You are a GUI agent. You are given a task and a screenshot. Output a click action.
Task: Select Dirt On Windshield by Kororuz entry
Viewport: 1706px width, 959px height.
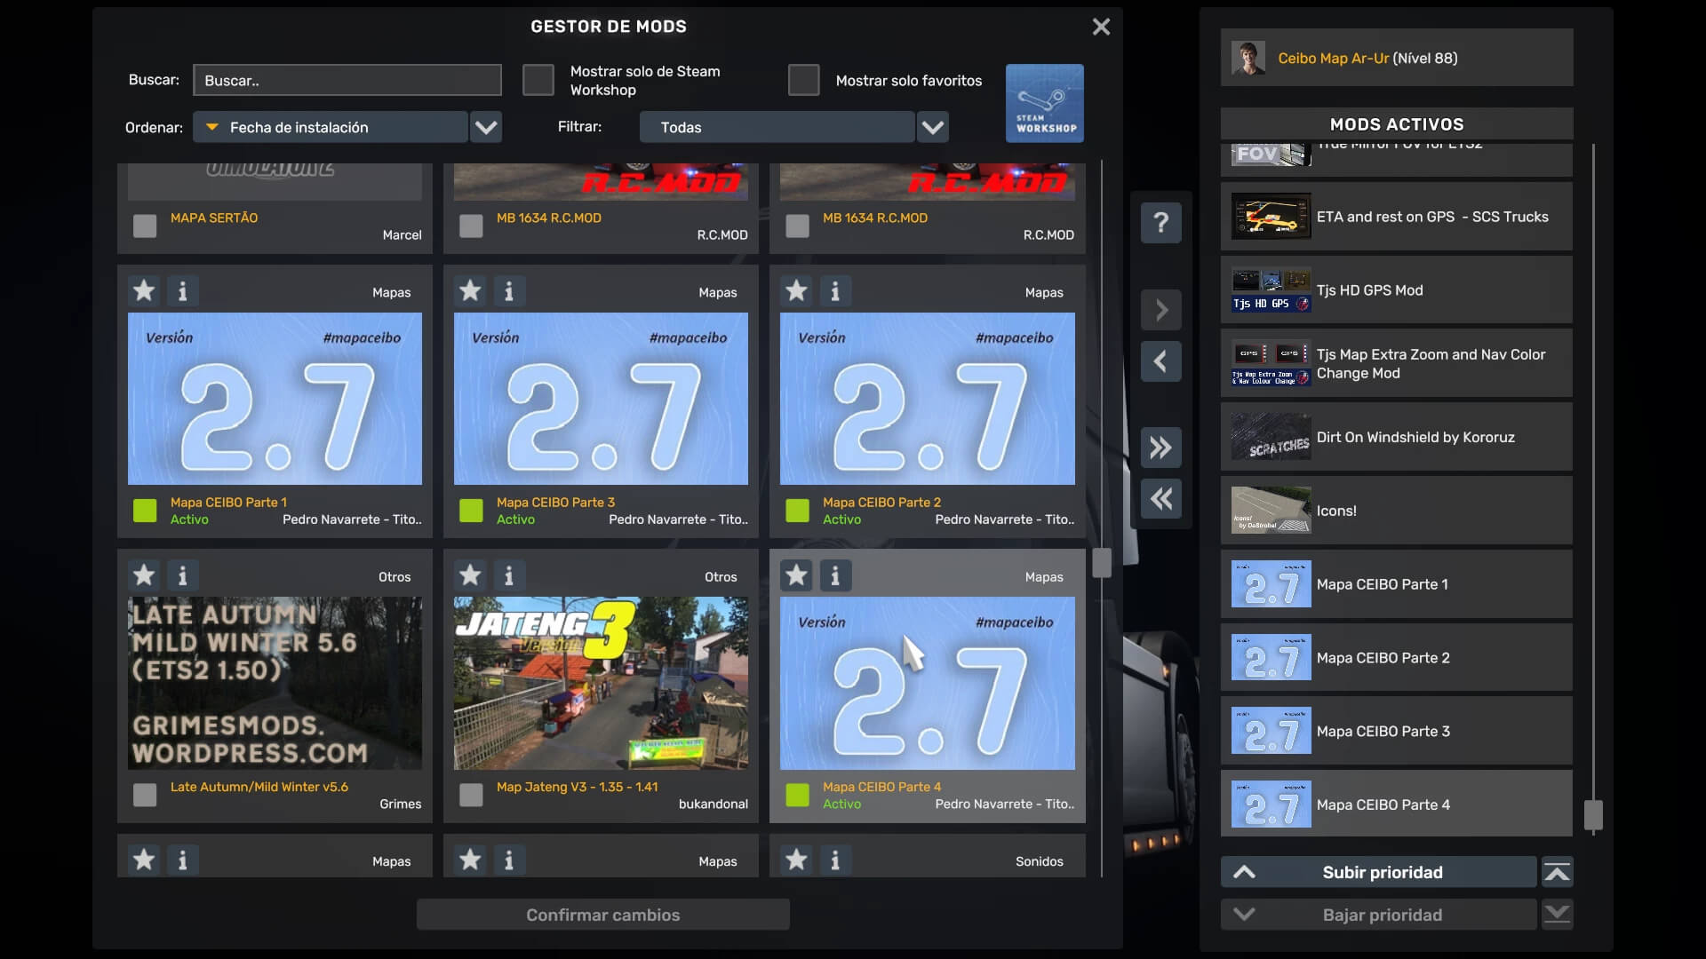pyautogui.click(x=1396, y=437)
